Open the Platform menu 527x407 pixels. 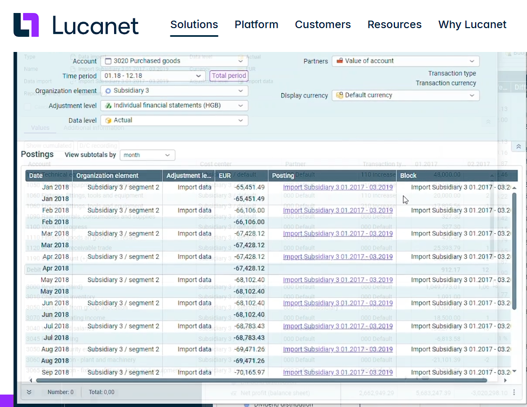256,24
